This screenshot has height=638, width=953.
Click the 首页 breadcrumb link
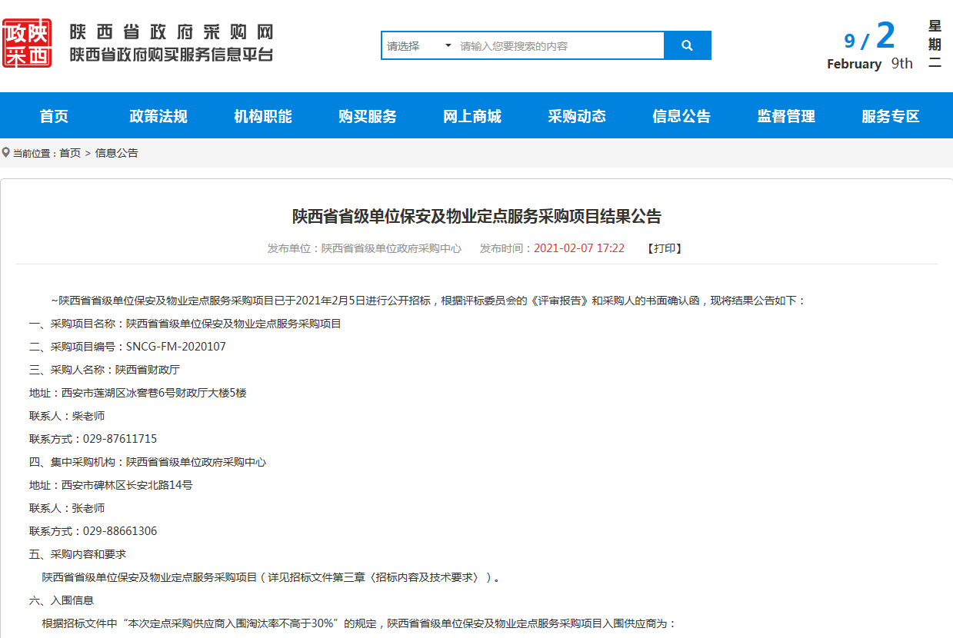coord(70,153)
